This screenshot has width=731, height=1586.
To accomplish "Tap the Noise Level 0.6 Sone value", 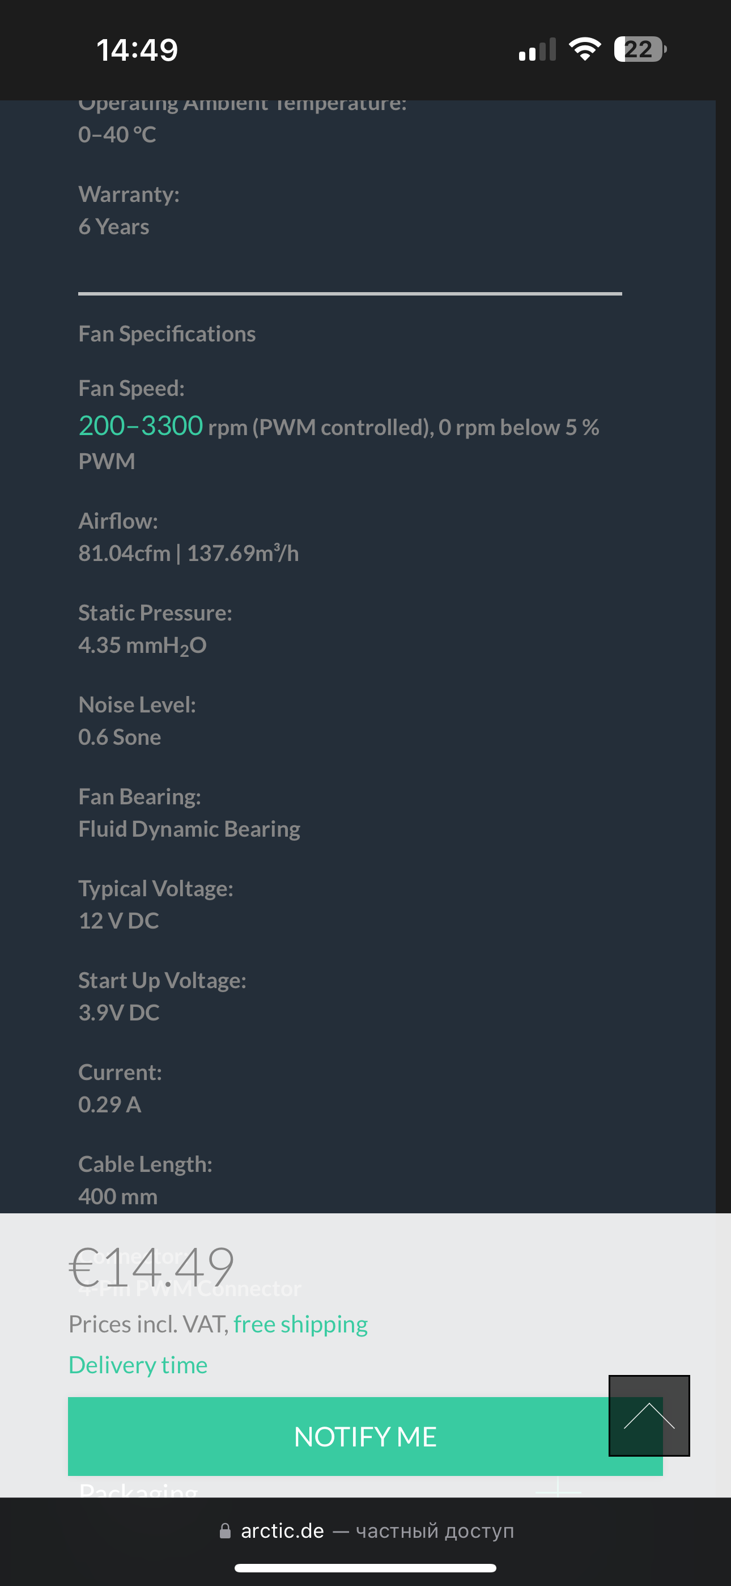I will 120,737.
